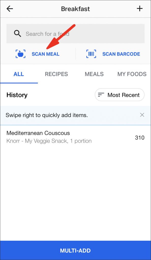
Task: Open the Most Recent sorting dropdown
Action: pos(119,95)
